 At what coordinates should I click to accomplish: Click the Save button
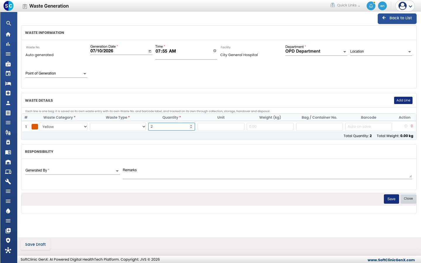point(391,199)
